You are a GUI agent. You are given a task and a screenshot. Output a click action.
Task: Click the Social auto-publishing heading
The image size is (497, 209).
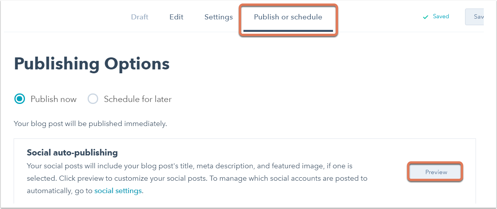click(72, 152)
